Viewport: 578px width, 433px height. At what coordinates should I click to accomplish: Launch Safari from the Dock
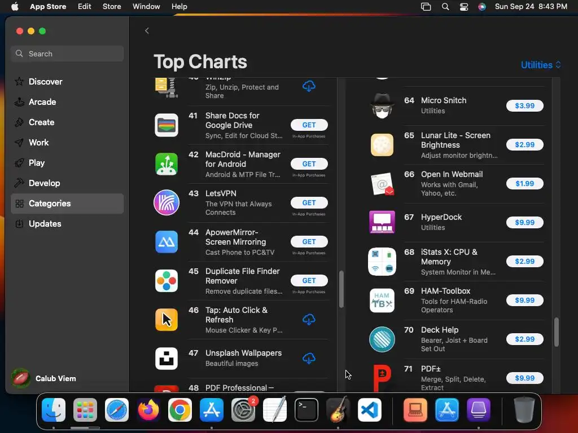coord(117,410)
